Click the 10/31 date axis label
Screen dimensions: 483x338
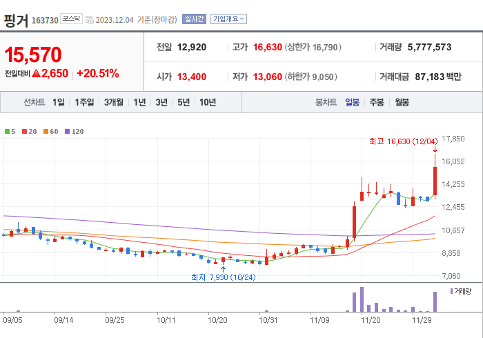(268, 320)
